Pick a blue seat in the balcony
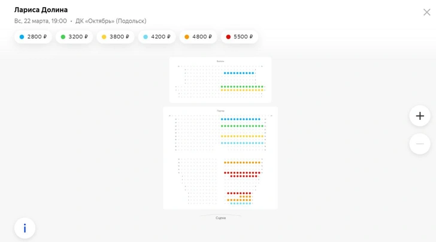Image resolution: width=436 pixels, height=242 pixels. coord(238,73)
